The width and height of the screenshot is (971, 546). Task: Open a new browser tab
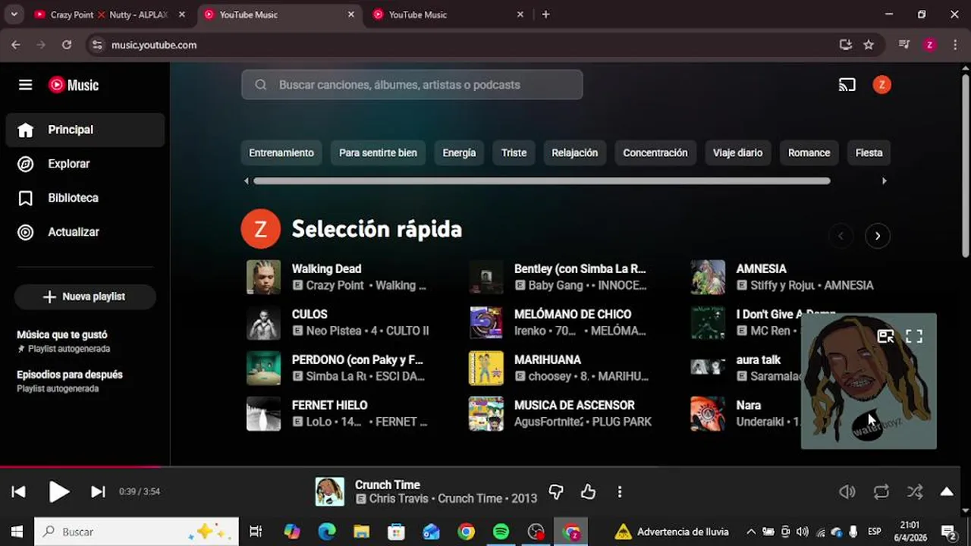(545, 14)
